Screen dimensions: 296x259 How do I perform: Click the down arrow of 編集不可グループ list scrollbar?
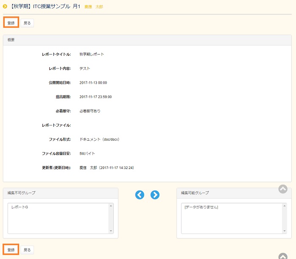coord(111,231)
